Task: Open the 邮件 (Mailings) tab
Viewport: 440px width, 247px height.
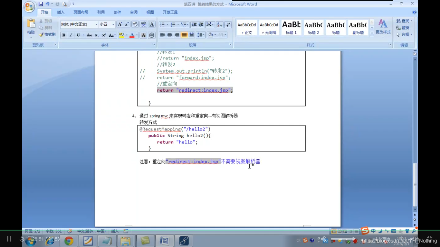Action: point(117,12)
